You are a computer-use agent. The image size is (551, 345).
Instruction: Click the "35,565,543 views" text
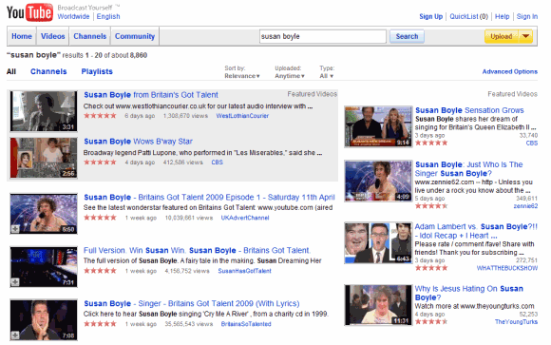pyautogui.click(x=189, y=324)
